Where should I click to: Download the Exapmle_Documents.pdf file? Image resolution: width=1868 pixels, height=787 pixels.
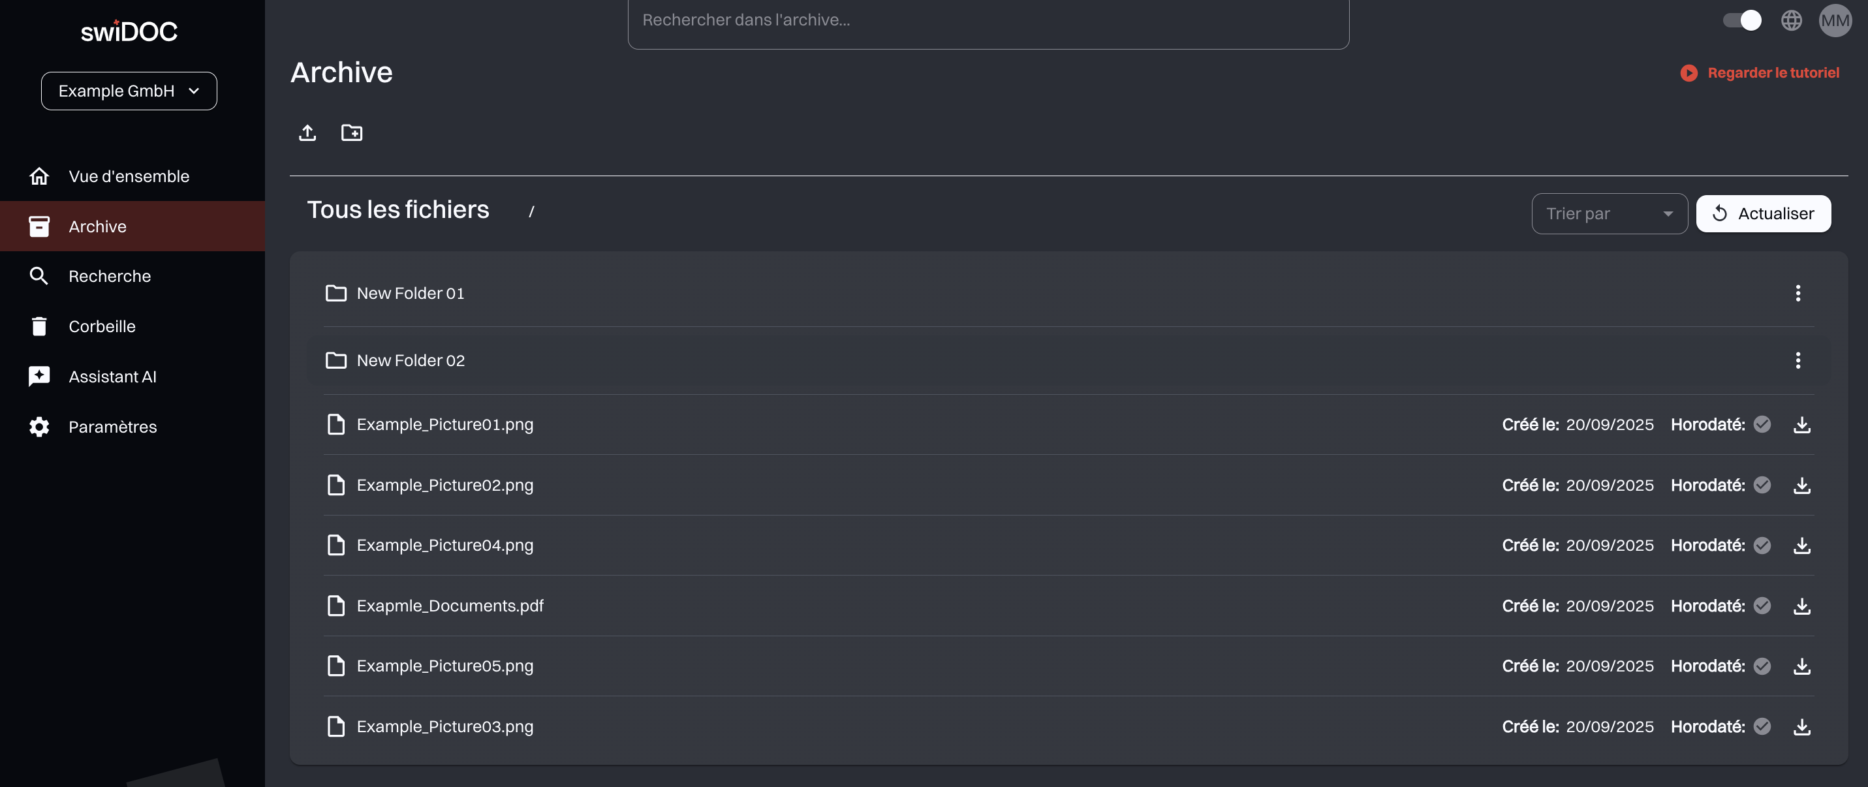click(x=1801, y=606)
